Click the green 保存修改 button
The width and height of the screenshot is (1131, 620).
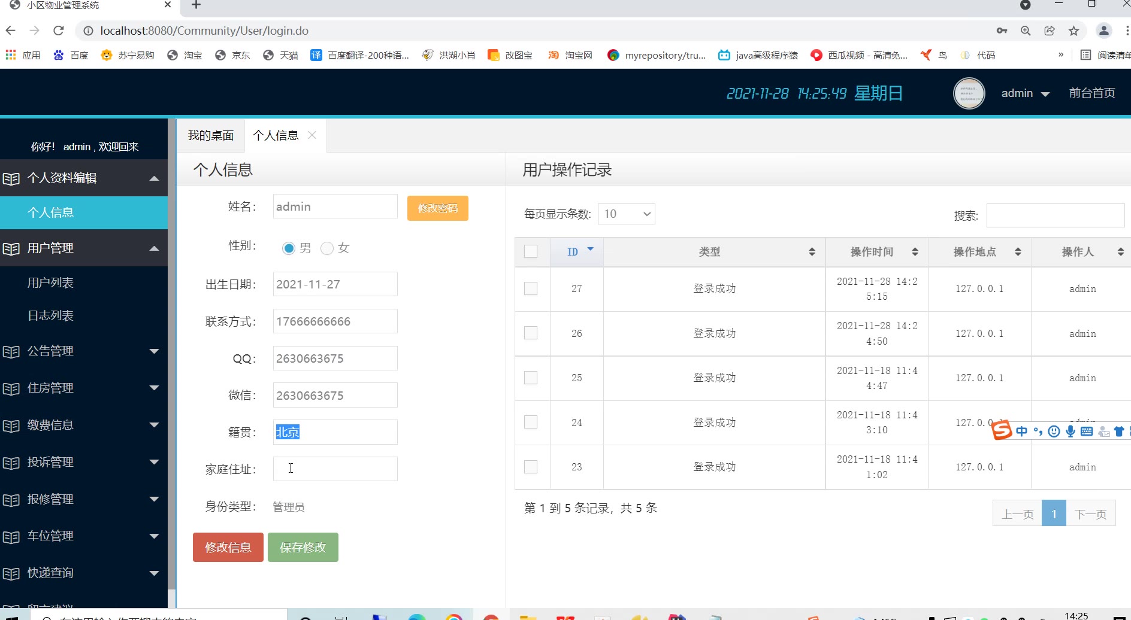coord(303,547)
